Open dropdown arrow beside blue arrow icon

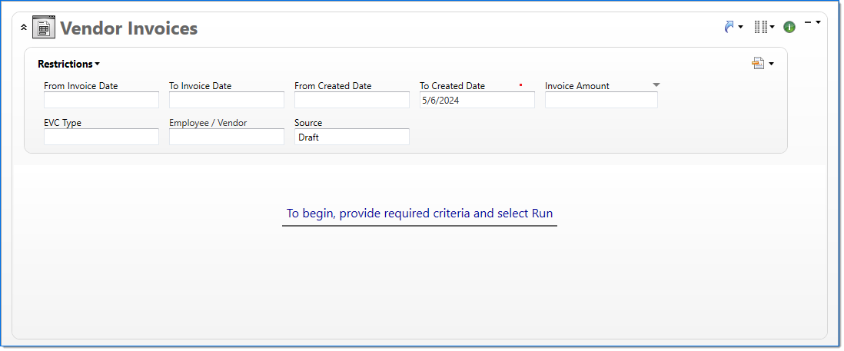click(741, 28)
